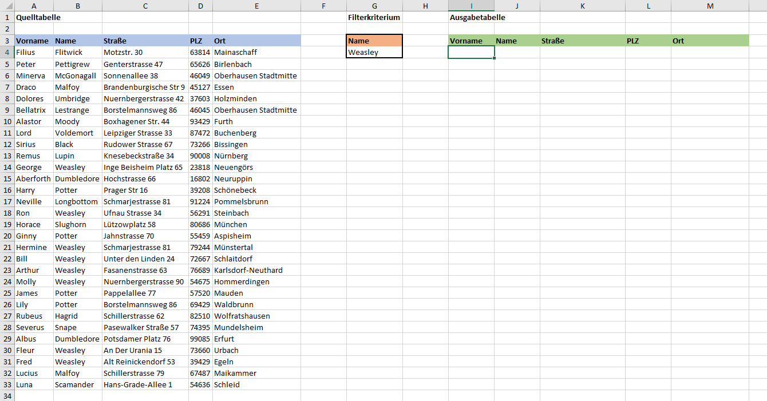The height and width of the screenshot is (401, 767).
Task: Select column header M
Action: (x=710, y=6)
